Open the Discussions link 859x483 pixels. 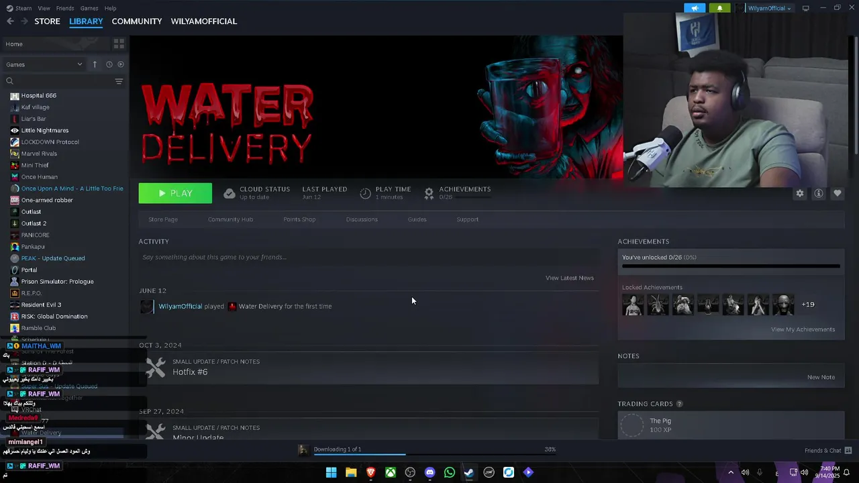362,219
